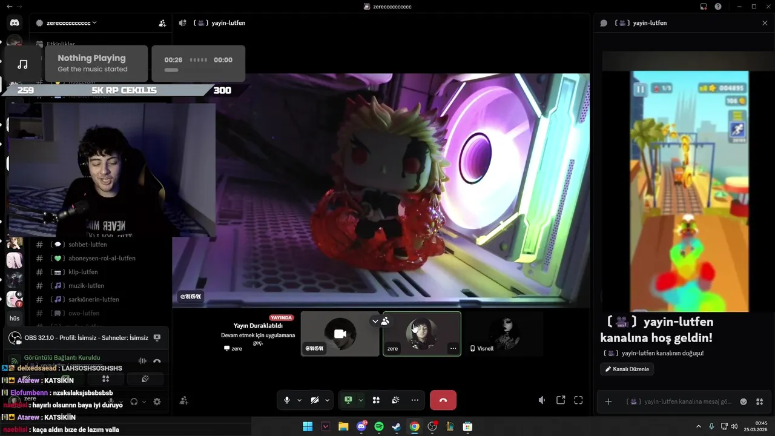The width and height of the screenshot is (775, 436).
Task: Open more options in call control bar
Action: coord(415,400)
